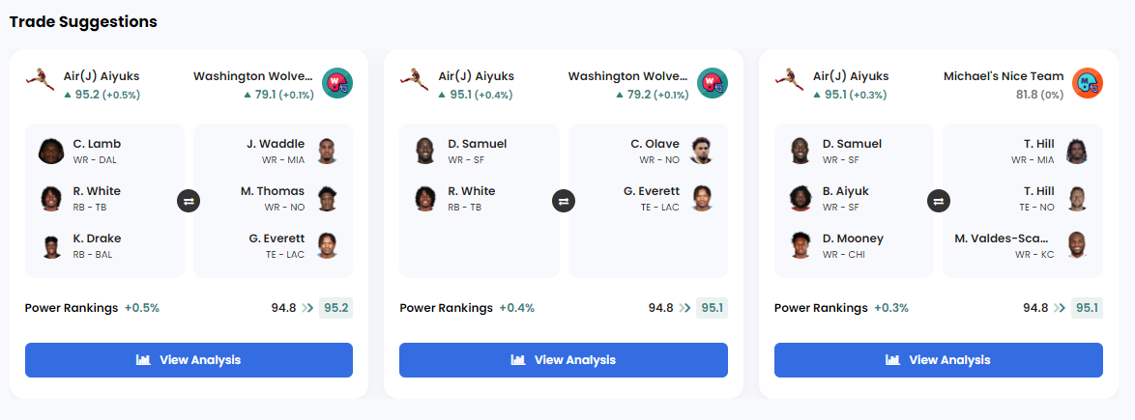Screen dimensions: 1135x420
Task: Click the C. Olave player name
Action: tap(655, 144)
